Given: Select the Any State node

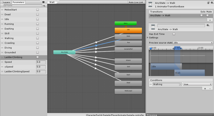Looking at the screenshot, I should [x=64, y=52].
